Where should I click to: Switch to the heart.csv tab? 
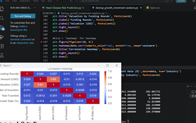tap(155, 8)
